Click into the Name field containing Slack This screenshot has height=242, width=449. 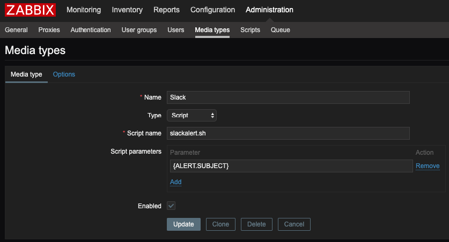pyautogui.click(x=288, y=97)
